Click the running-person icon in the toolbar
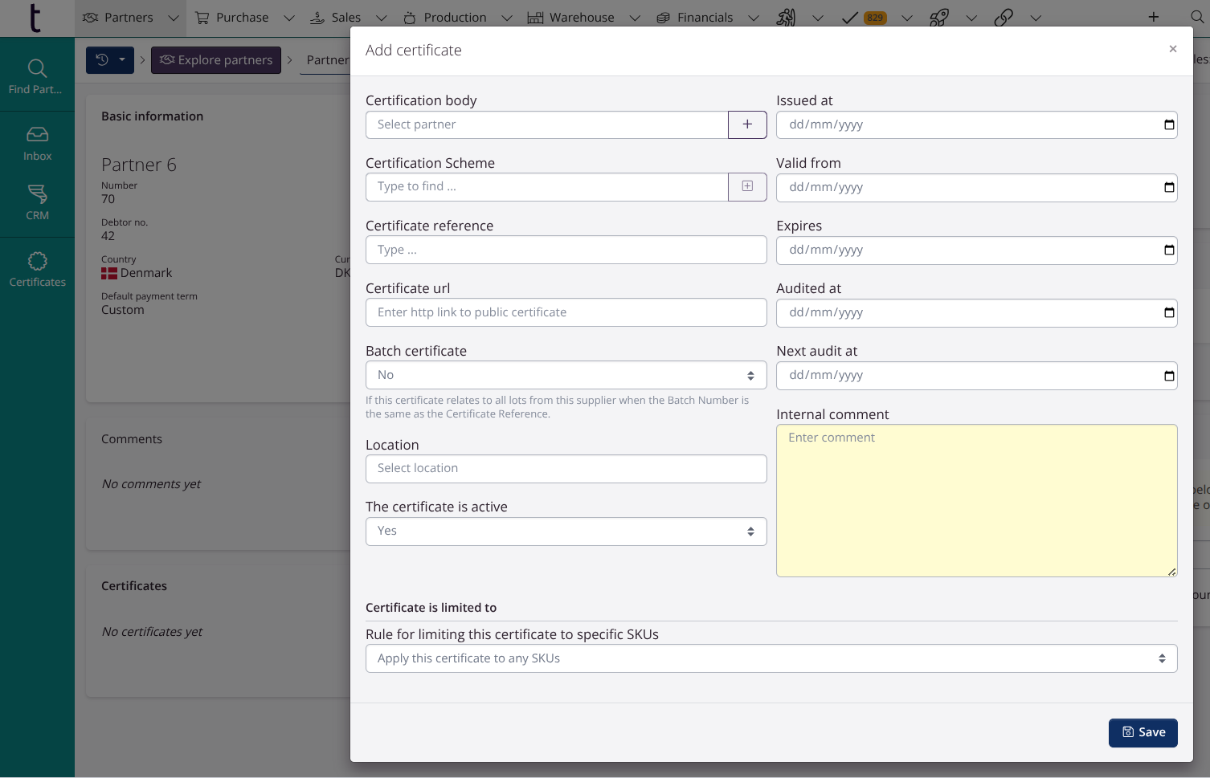Screen dimensions: 1210x778 tap(787, 17)
